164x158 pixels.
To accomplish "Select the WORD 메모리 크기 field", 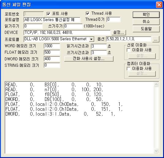I will [x=52, y=46].
